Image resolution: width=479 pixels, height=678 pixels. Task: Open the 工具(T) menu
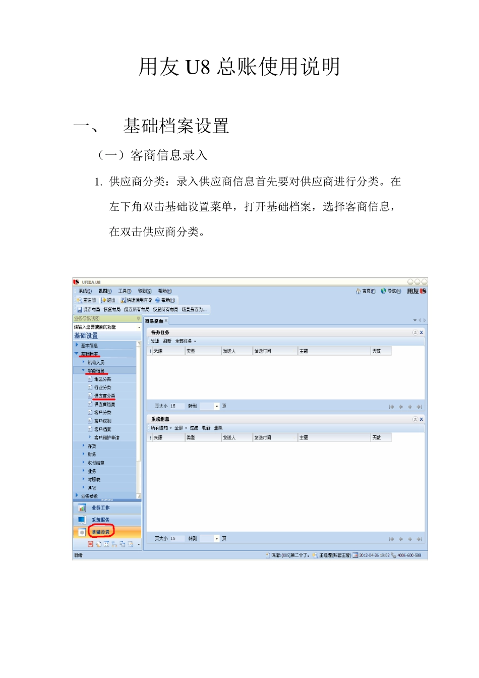pos(125,291)
